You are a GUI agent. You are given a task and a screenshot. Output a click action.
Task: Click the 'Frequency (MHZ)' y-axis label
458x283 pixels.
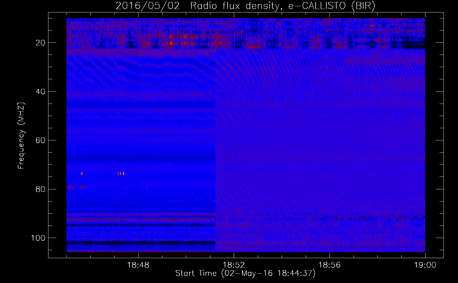pos(21,136)
